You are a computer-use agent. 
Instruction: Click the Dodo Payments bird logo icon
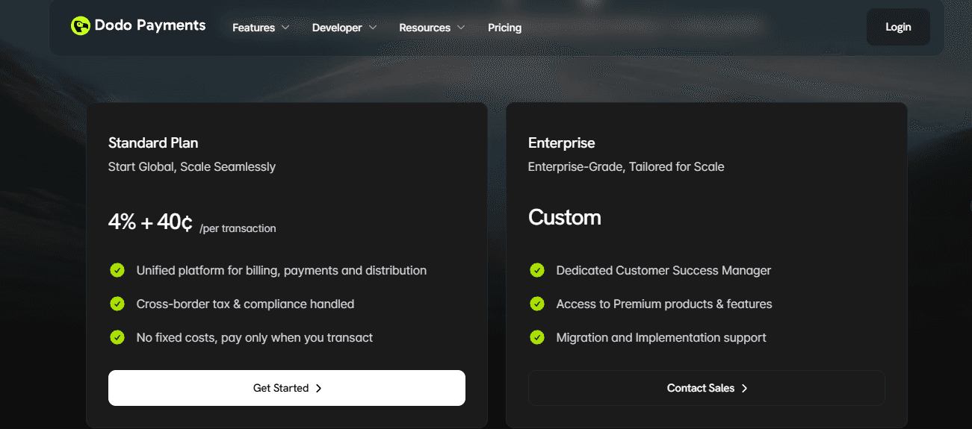pyautogui.click(x=81, y=26)
